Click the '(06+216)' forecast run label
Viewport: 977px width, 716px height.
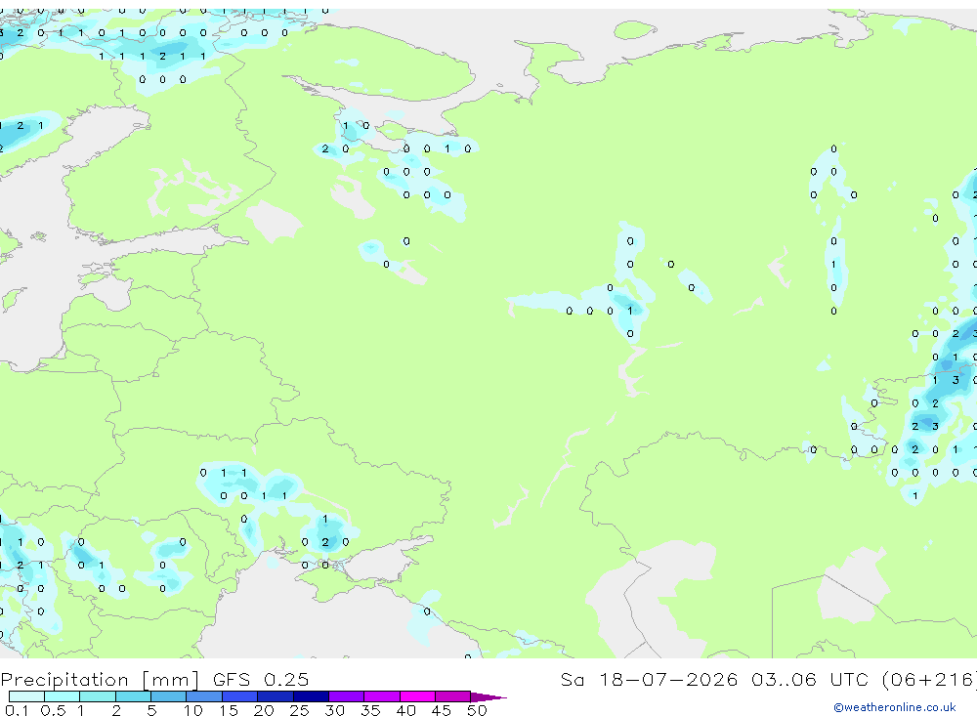(x=929, y=679)
